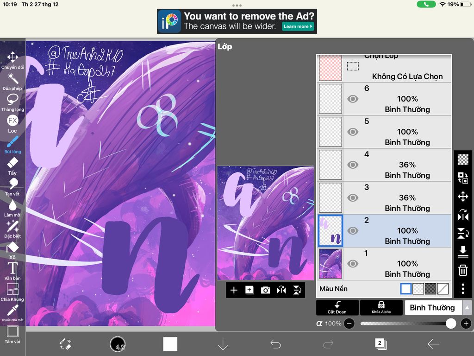
Task: Select layer 4 at 36% opacity
Action: 384,165
